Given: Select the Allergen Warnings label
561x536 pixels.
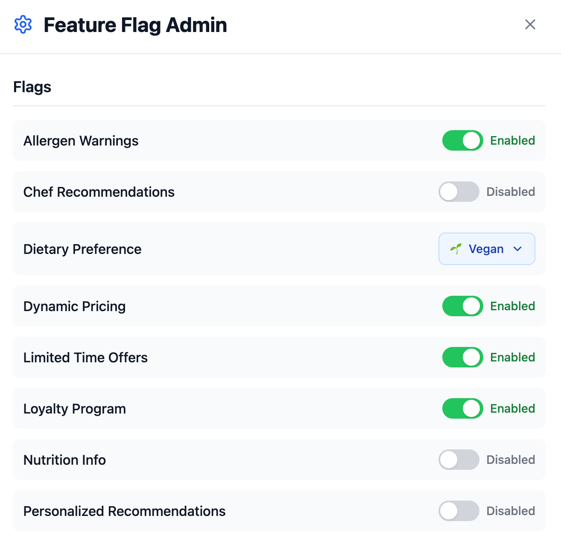Looking at the screenshot, I should [81, 140].
